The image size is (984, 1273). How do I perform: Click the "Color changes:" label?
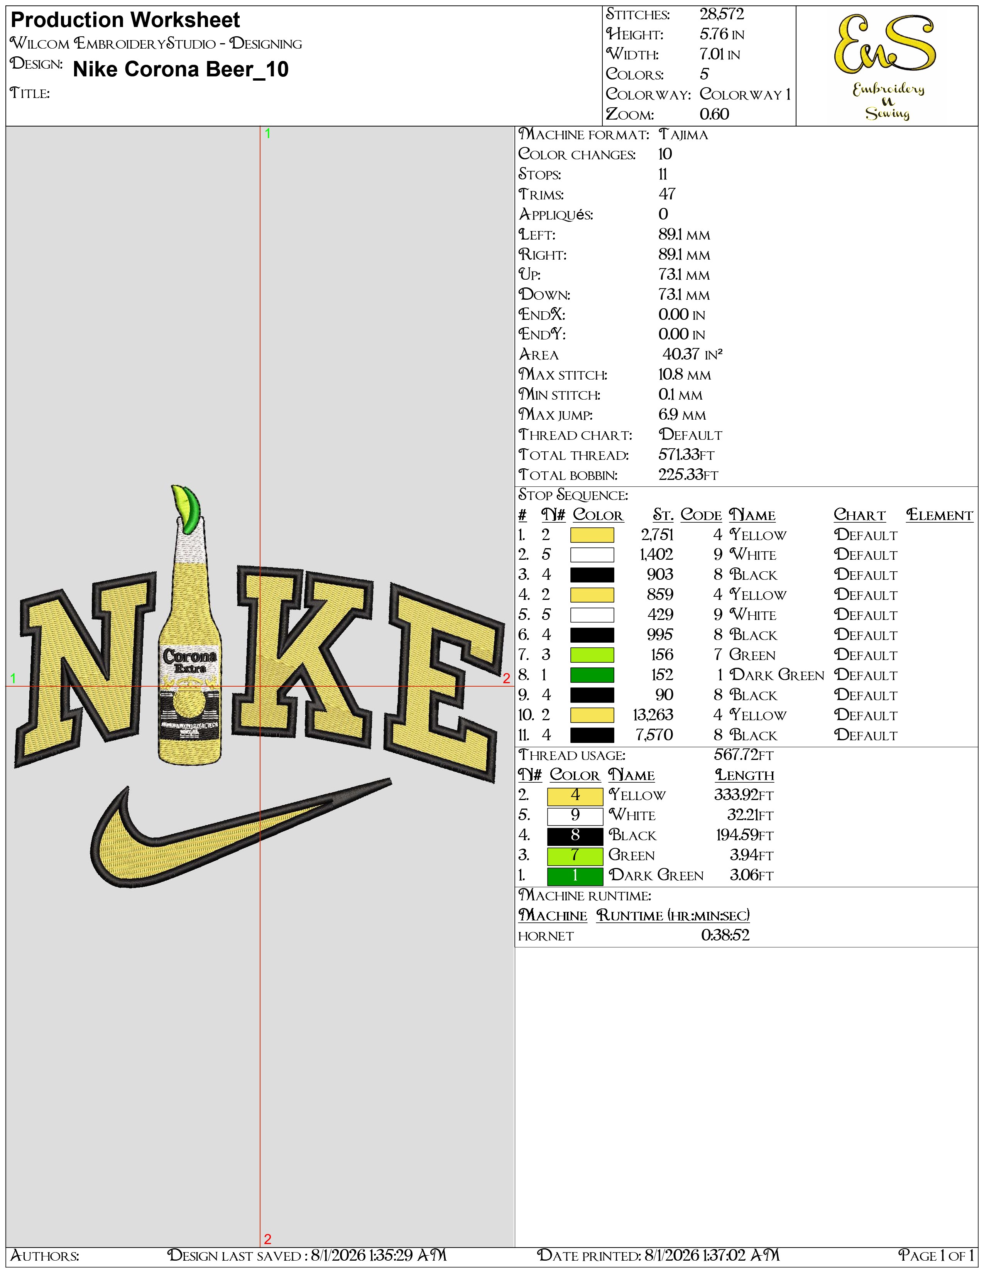point(577,154)
